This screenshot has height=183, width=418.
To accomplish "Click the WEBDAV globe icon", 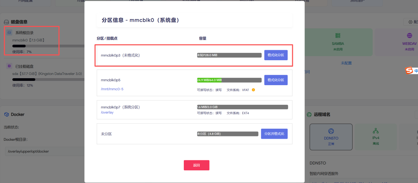I will [409, 36].
